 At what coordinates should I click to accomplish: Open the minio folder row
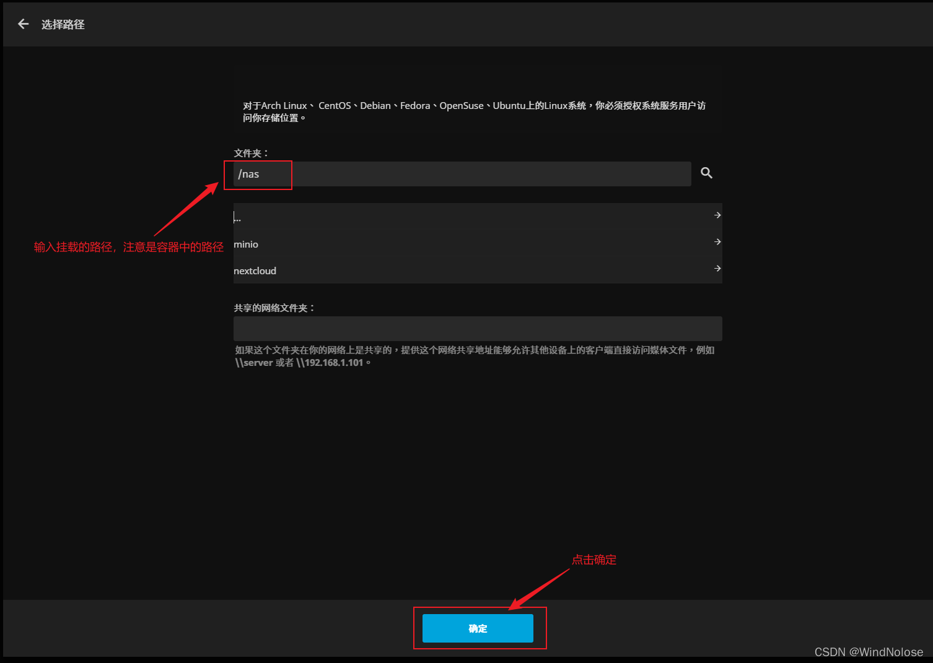tap(478, 244)
